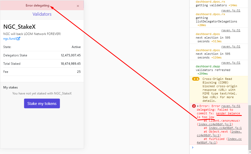Dismiss the Error delegating alert
The image size is (251, 154).
point(78,6)
